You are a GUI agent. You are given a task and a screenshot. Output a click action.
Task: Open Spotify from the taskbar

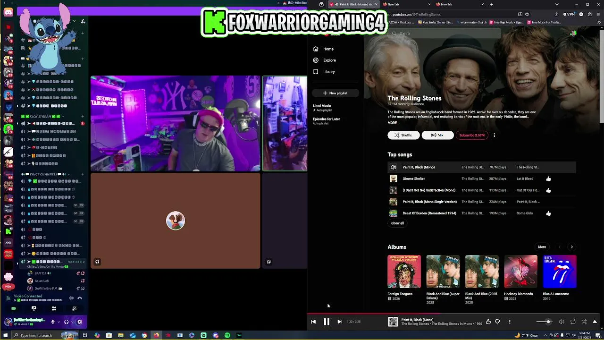(227, 335)
